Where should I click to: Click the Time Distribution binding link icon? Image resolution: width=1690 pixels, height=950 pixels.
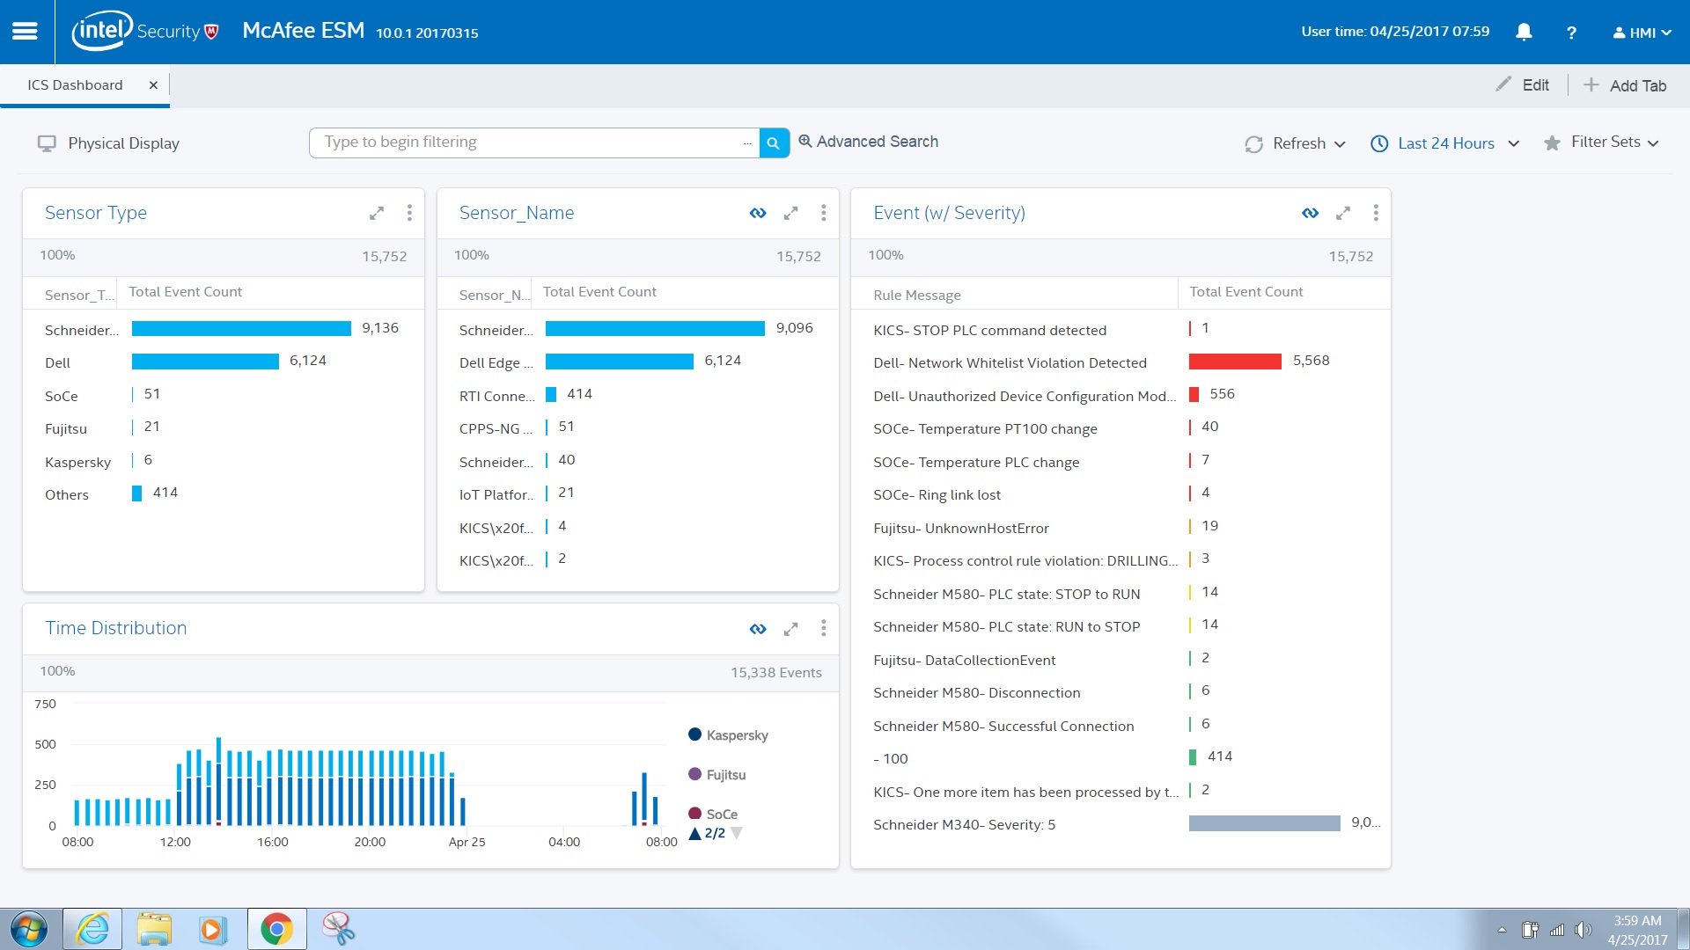(x=758, y=629)
